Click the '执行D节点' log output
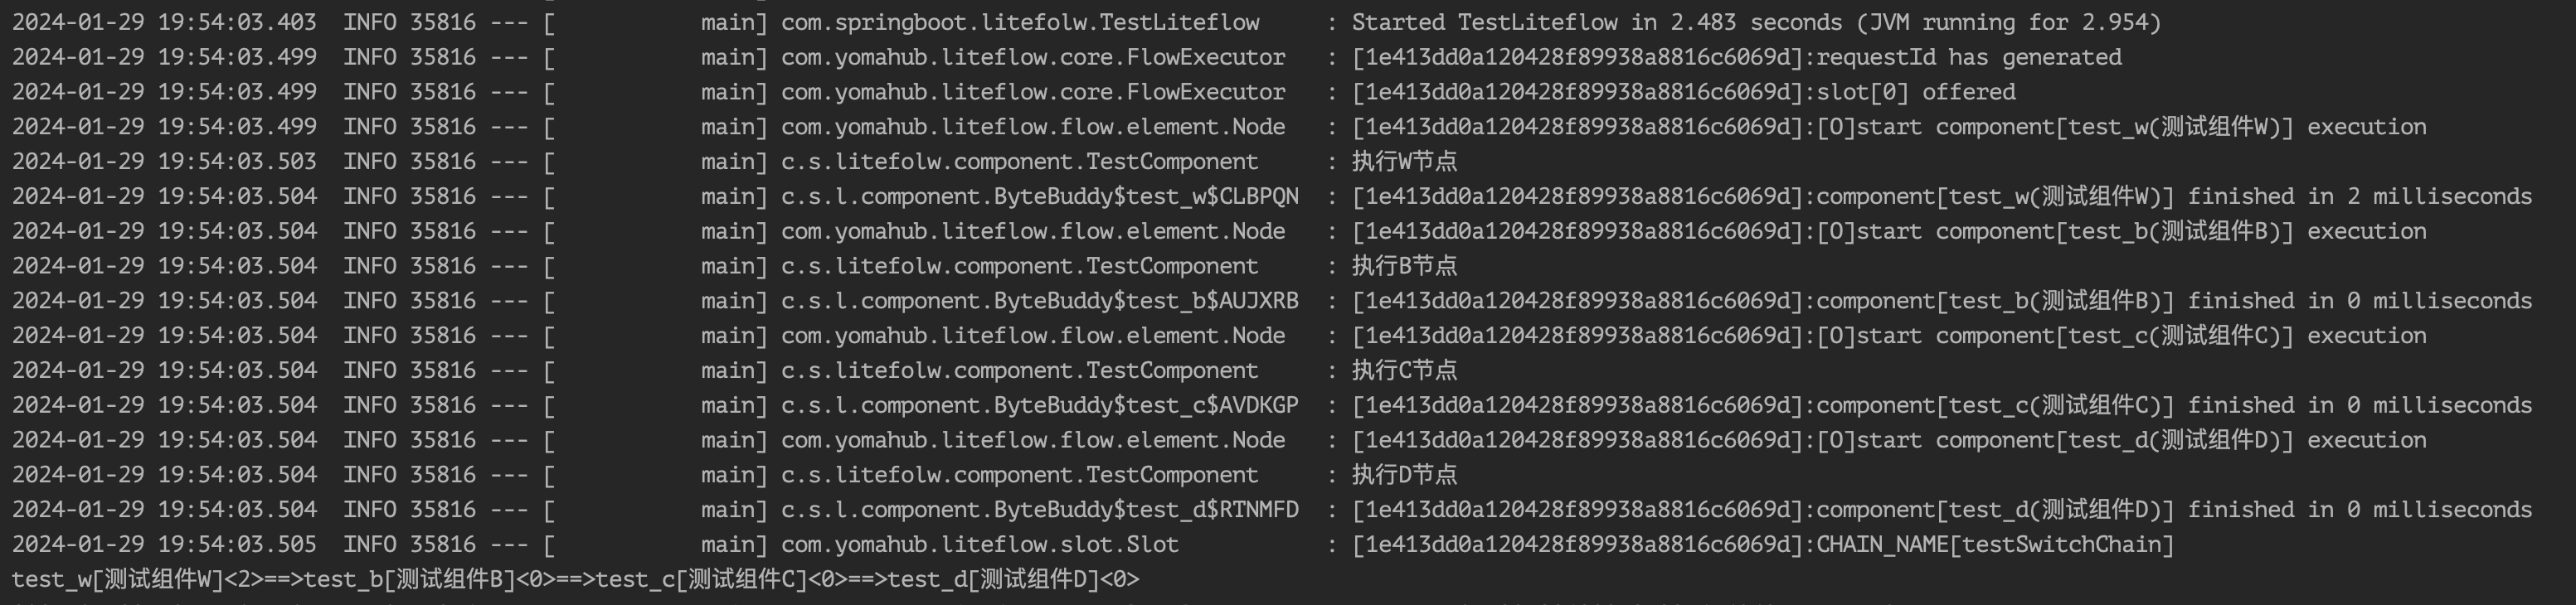The height and width of the screenshot is (605, 2576). [1404, 475]
